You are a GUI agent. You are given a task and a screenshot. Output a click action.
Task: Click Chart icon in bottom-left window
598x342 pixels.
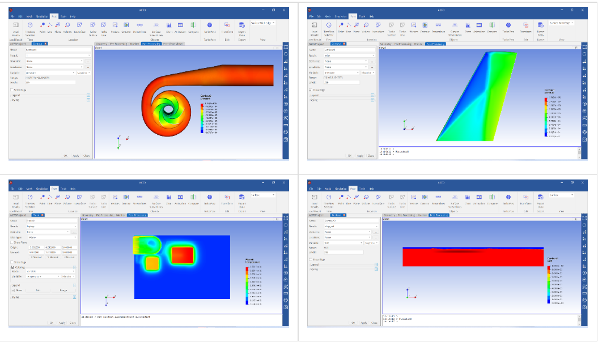[x=169, y=197]
